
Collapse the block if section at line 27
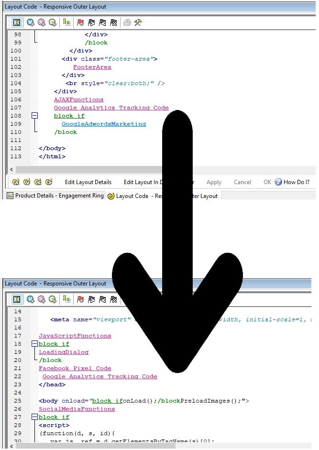click(34, 417)
